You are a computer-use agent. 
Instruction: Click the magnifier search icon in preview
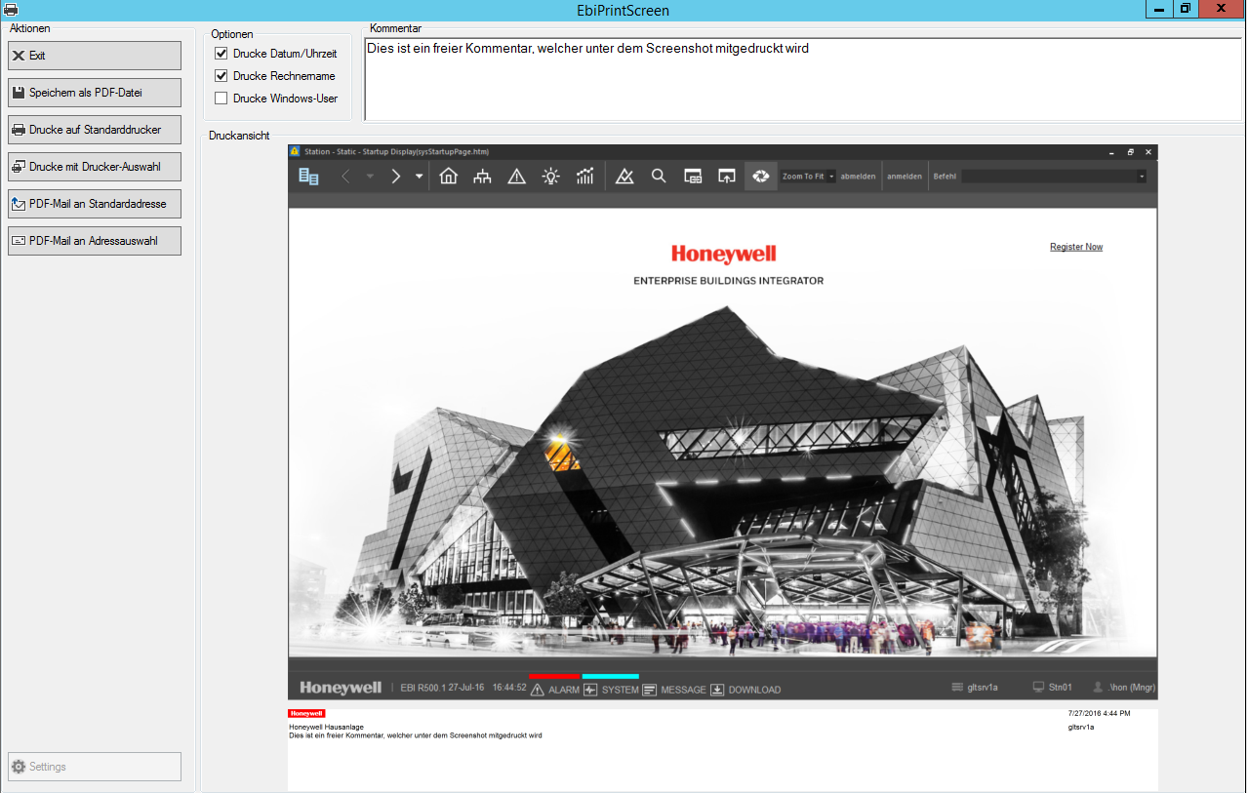coord(659,177)
